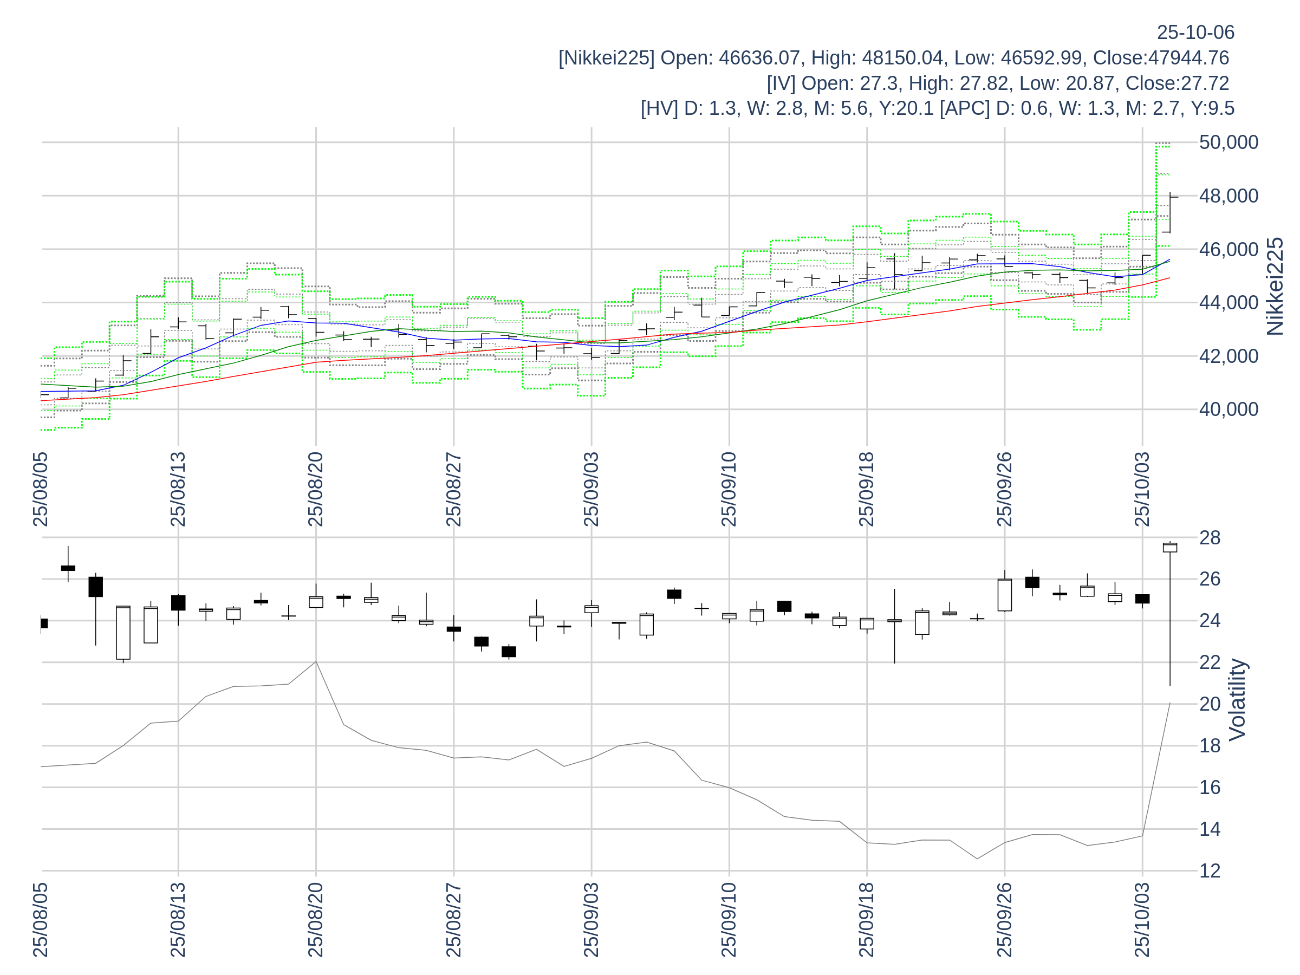The height and width of the screenshot is (975, 1300).
Task: Click the 20 volatility axis label
Action: tap(1210, 704)
